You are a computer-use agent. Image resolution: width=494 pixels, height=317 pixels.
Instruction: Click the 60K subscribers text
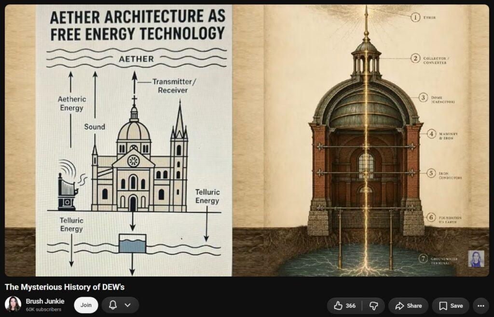click(x=43, y=309)
